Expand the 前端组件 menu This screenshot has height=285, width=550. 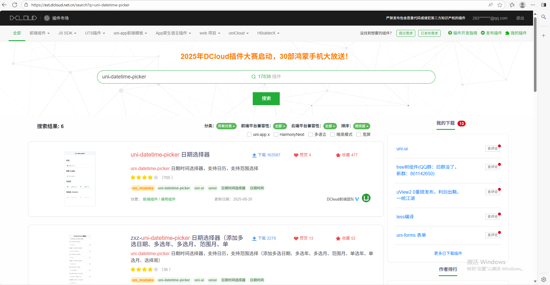[40, 33]
